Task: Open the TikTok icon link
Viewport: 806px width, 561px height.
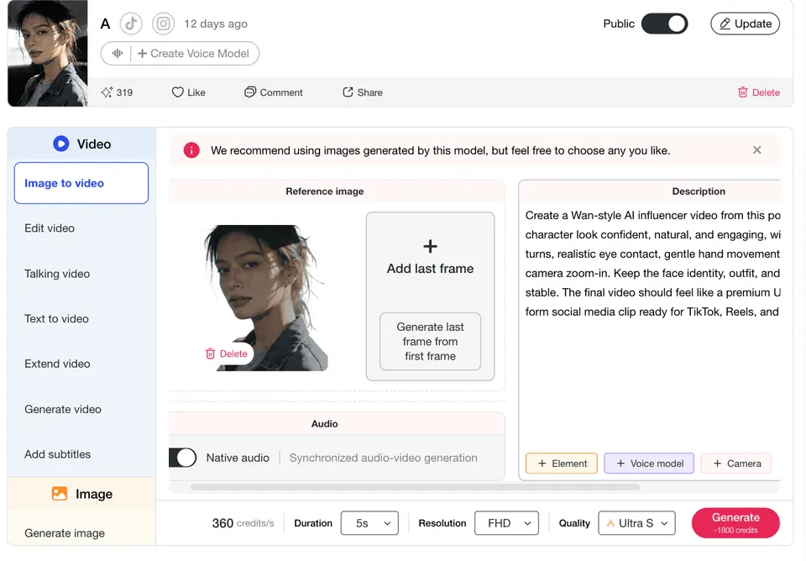Action: pyautogui.click(x=131, y=24)
